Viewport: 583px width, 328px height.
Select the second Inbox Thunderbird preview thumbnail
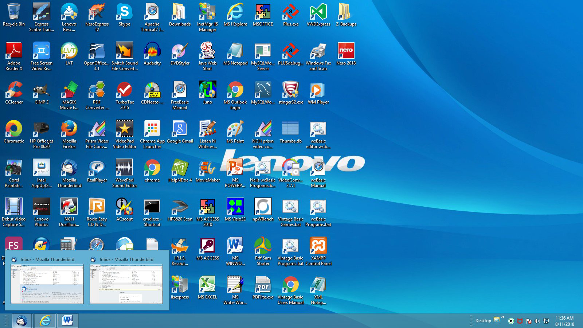[126, 284]
